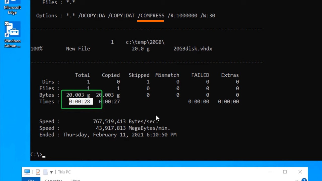
Task: Click the New Folder quick access icon
Action: click(45, 172)
